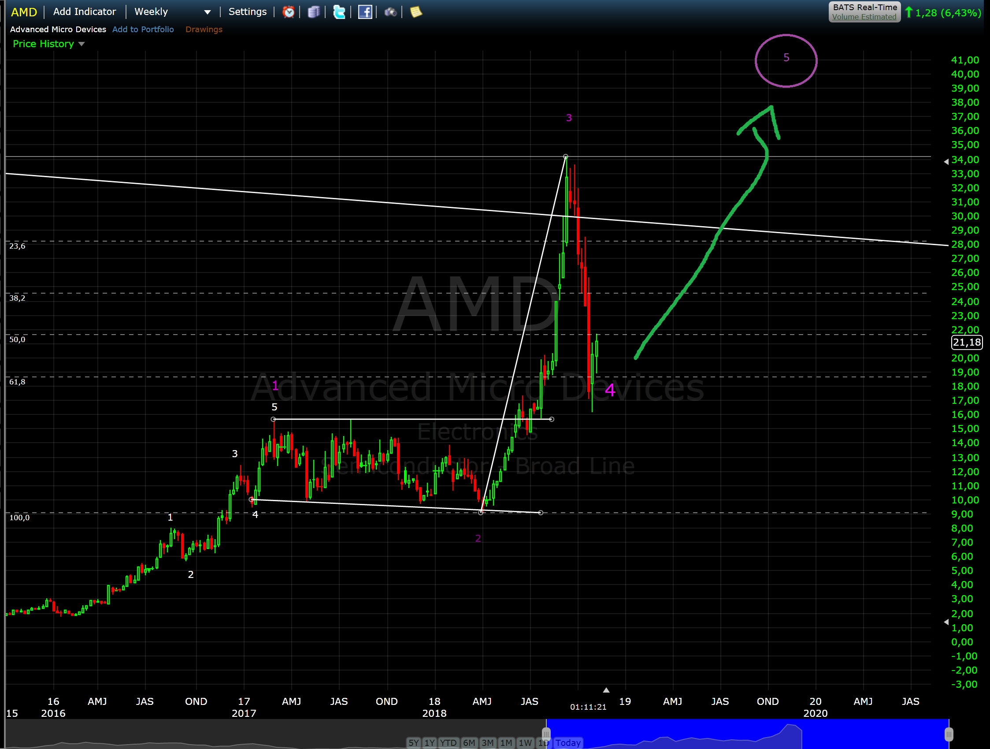The image size is (990, 749).
Task: Open the Weekly timeframe dropdown
Action: 207,12
